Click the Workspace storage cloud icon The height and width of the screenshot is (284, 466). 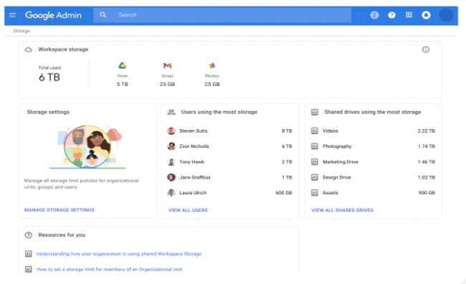[x=29, y=49]
